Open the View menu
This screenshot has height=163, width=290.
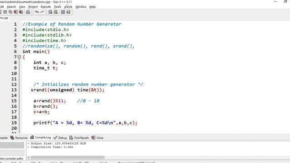(x=22, y=7)
